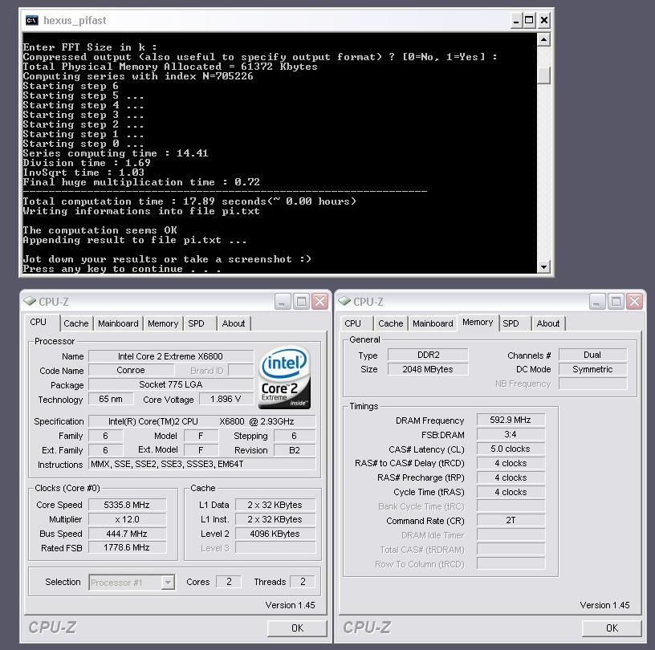
Task: Click the Level 2 cache value 4096 KBytes
Action: [x=275, y=534]
